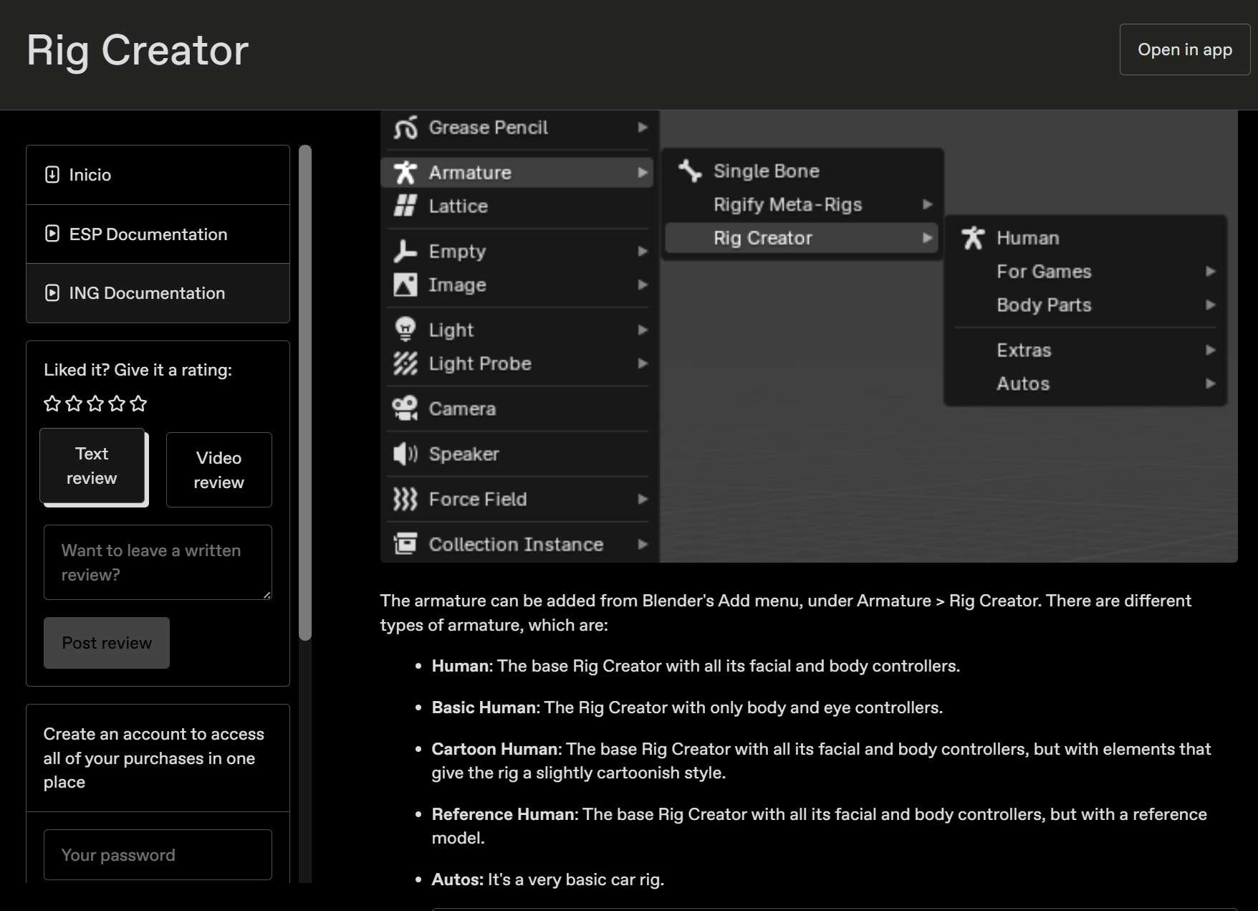Click the Rig Creator page title

click(138, 50)
